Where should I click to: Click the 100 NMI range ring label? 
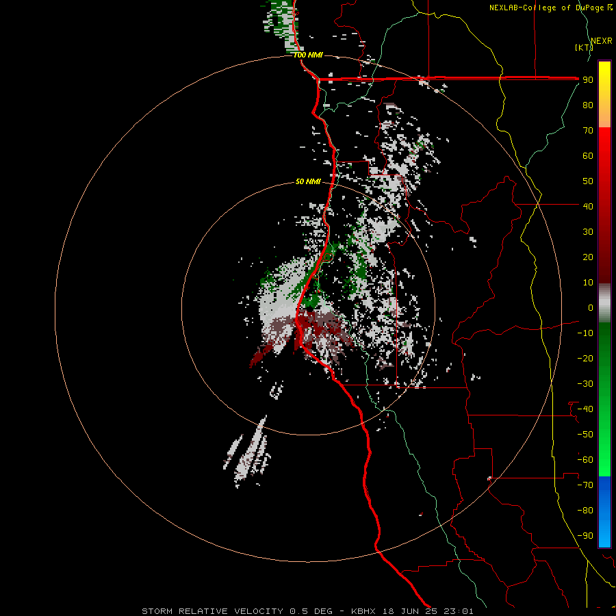point(308,55)
